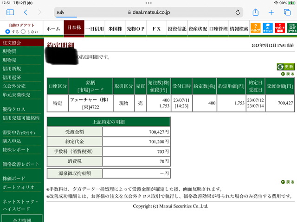Viewport: 297px width, 222px height.
Task: Open 信用新規 in the sidebar
Action: (12, 69)
